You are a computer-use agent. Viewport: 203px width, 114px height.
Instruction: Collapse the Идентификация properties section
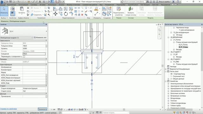(46, 64)
